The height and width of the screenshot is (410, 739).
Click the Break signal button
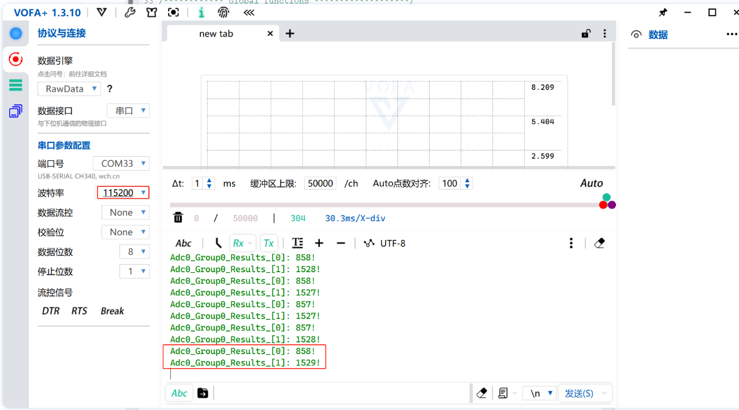click(x=112, y=311)
